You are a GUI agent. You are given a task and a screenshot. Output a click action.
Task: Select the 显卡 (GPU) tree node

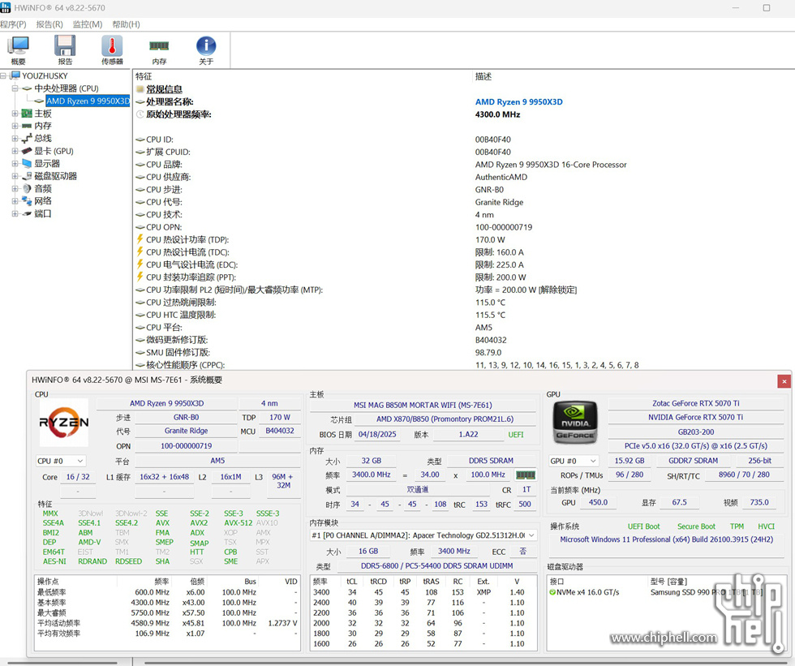click(54, 151)
